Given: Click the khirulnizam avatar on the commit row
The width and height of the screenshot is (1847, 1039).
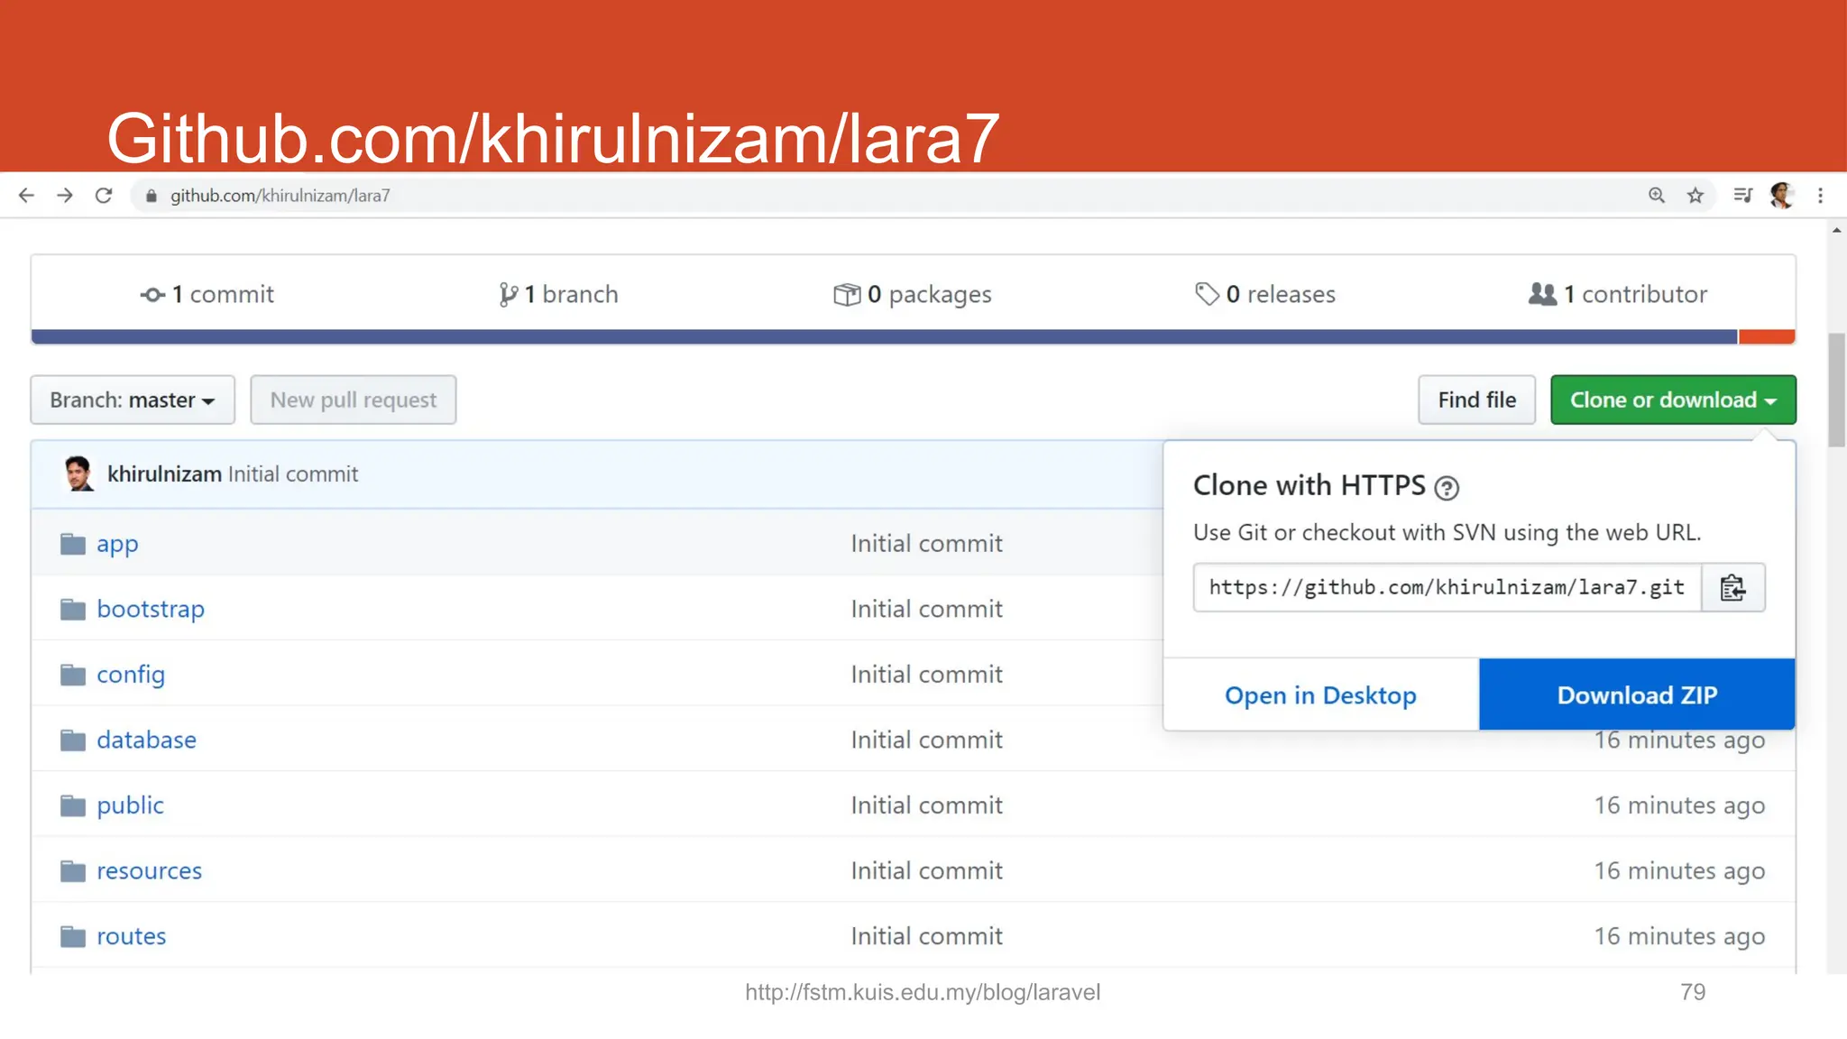Looking at the screenshot, I should (79, 474).
